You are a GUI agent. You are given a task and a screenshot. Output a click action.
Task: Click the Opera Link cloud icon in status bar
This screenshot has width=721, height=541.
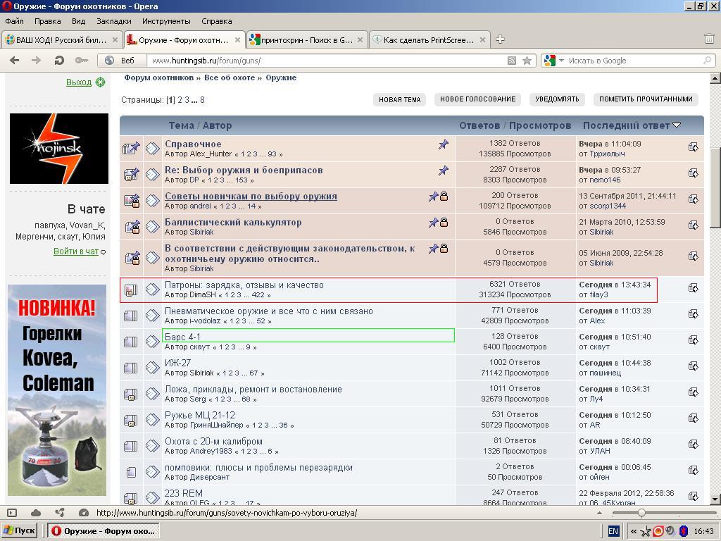pyautogui.click(x=36, y=513)
